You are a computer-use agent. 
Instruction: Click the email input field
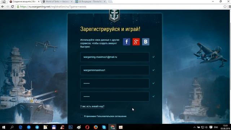[115, 57]
